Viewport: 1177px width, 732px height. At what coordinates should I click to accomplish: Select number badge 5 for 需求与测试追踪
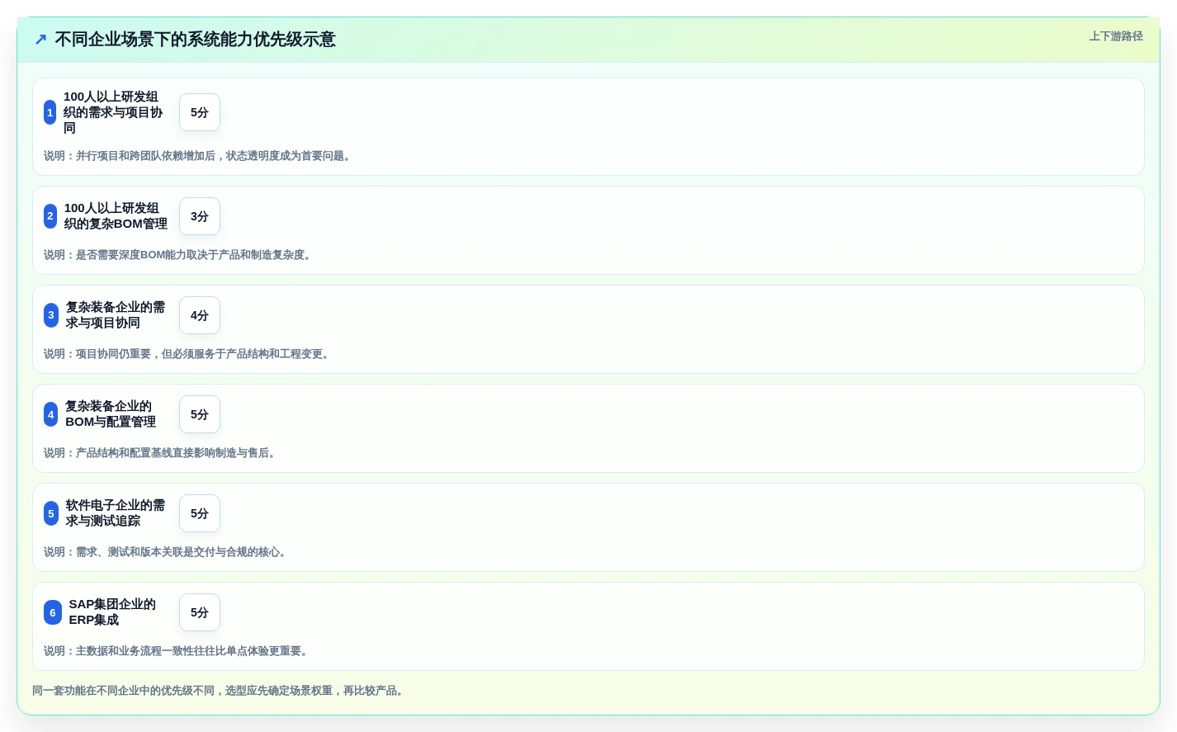click(51, 513)
